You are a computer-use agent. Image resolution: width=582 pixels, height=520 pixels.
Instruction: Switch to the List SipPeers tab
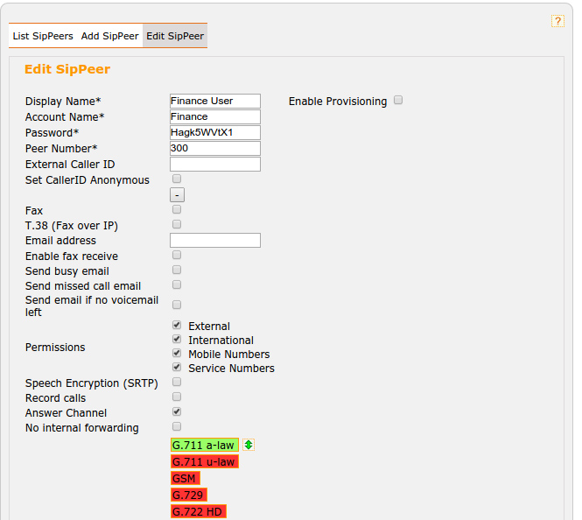[43, 36]
